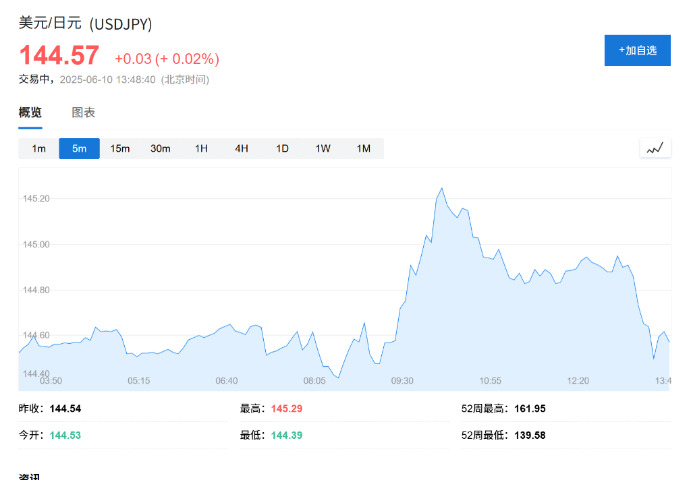Choose the 1H interval

point(201,148)
